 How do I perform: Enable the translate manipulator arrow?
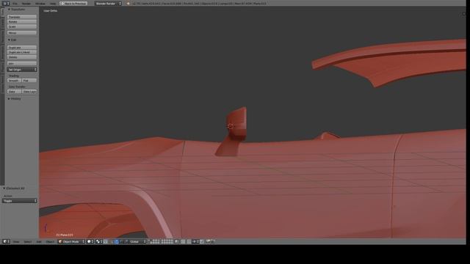117,241
